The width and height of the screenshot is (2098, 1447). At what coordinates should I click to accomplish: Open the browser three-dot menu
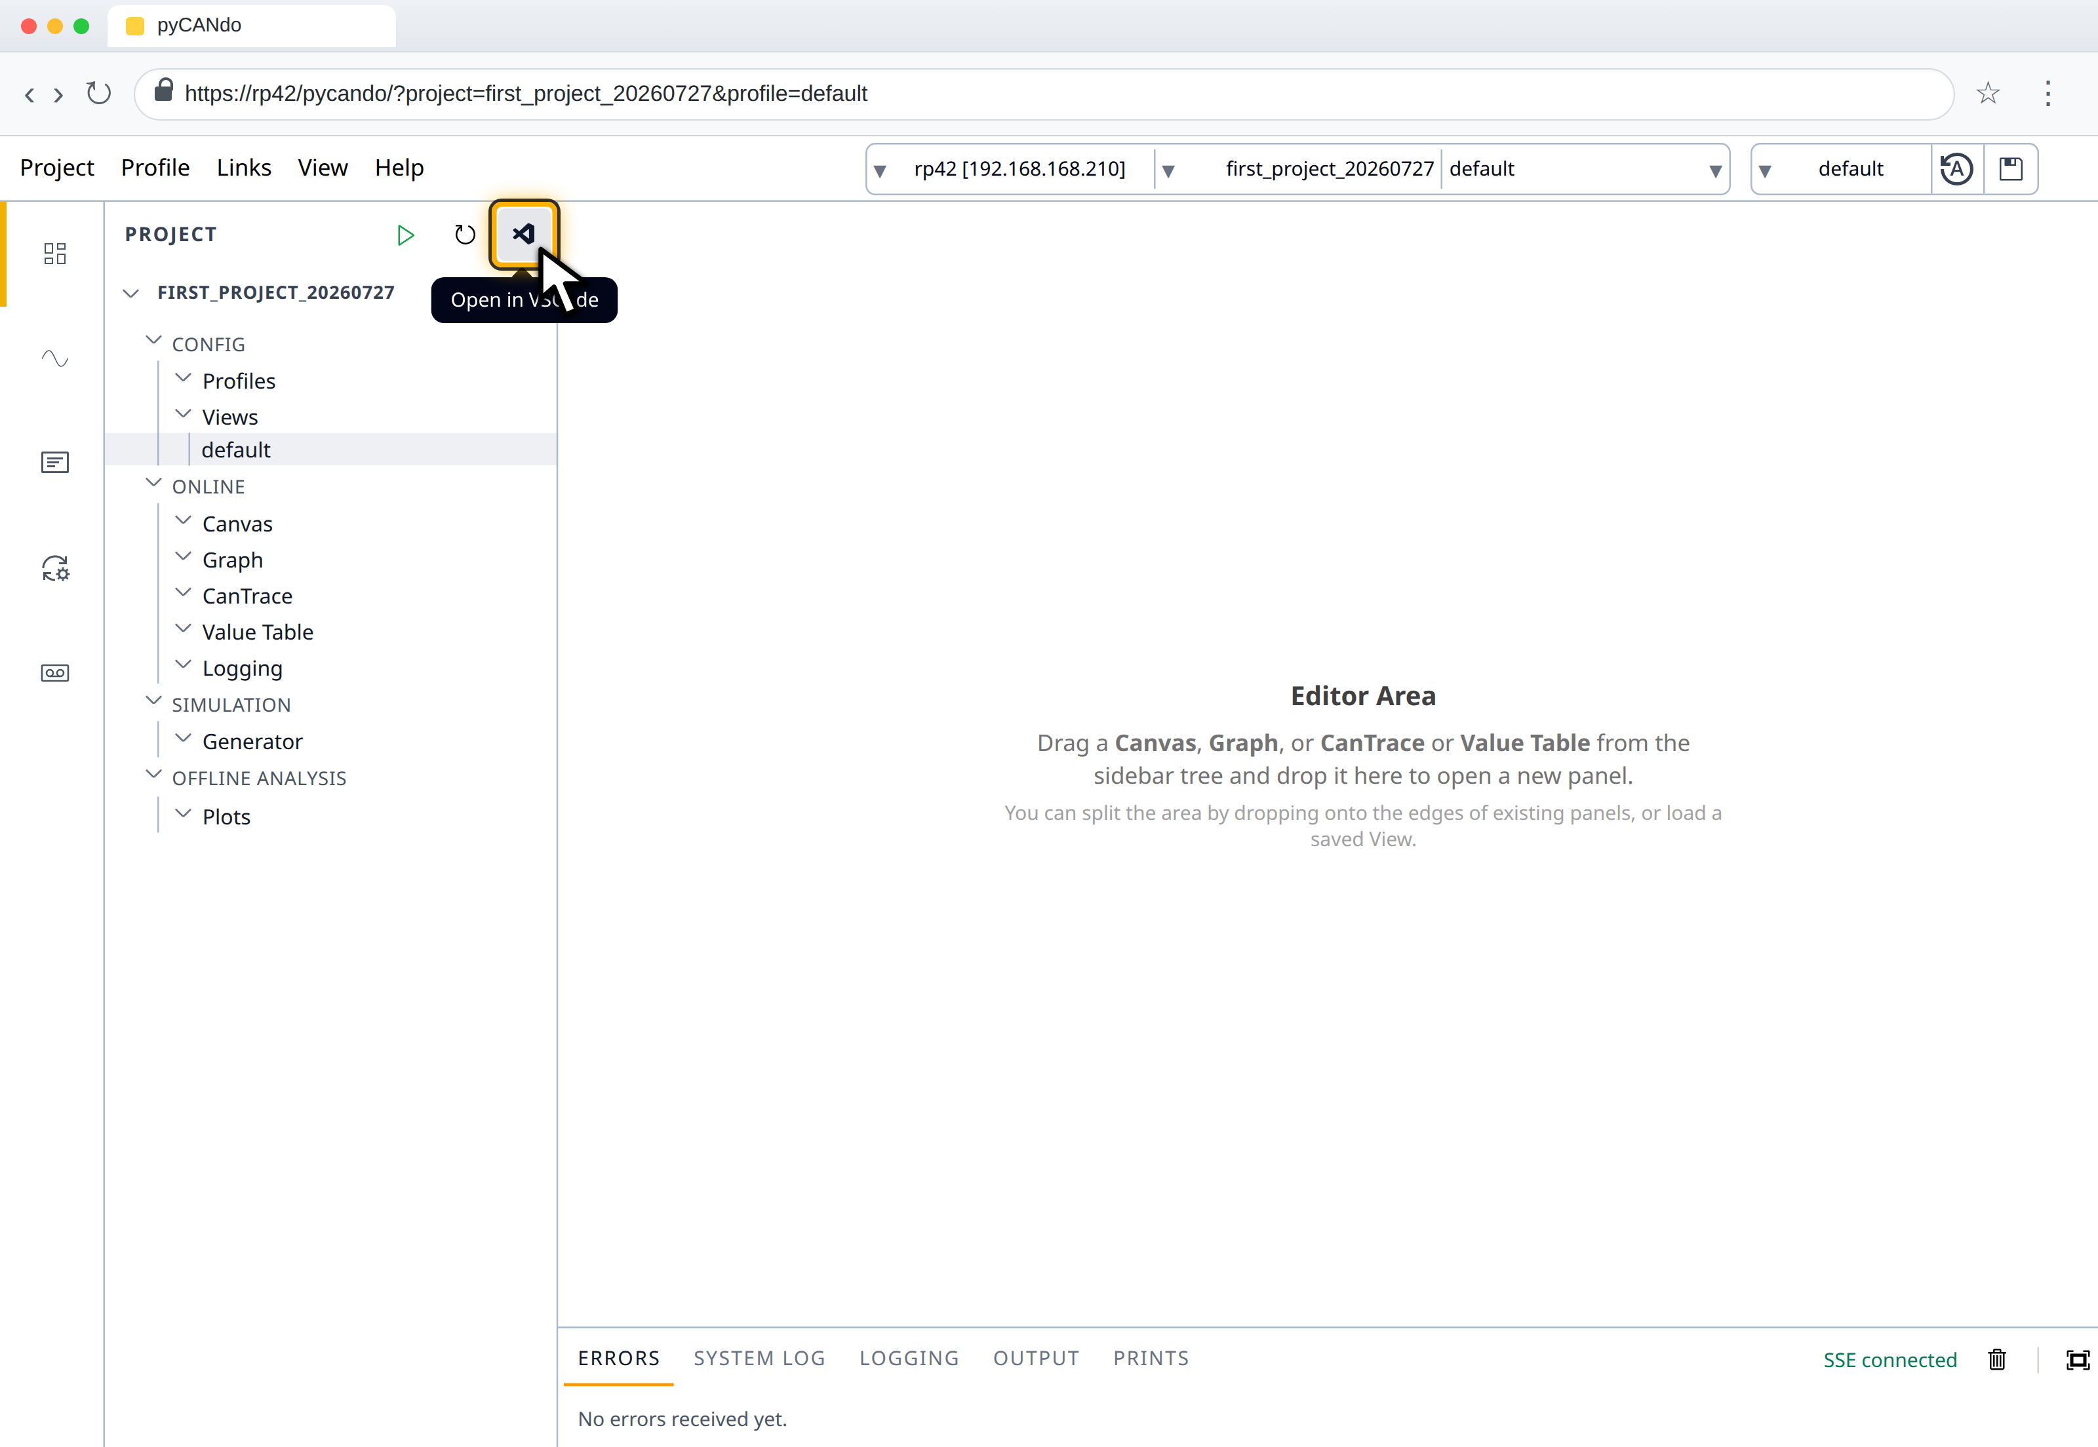coord(2048,93)
